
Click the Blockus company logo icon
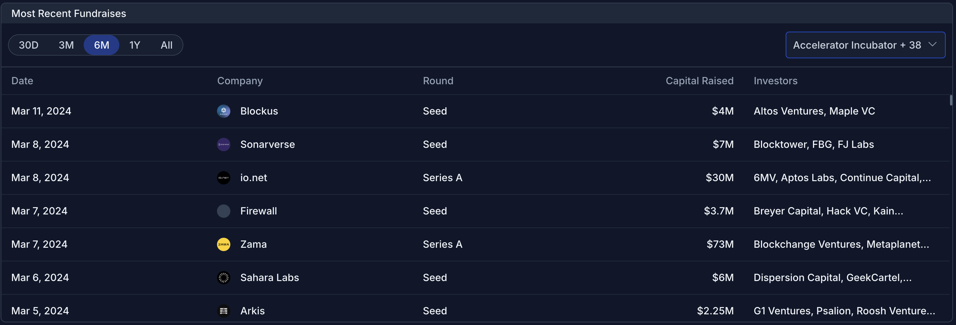223,111
